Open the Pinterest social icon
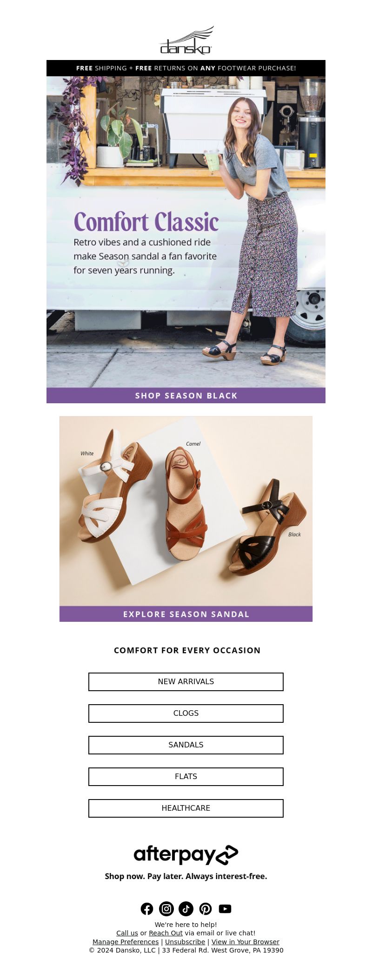 click(x=206, y=909)
